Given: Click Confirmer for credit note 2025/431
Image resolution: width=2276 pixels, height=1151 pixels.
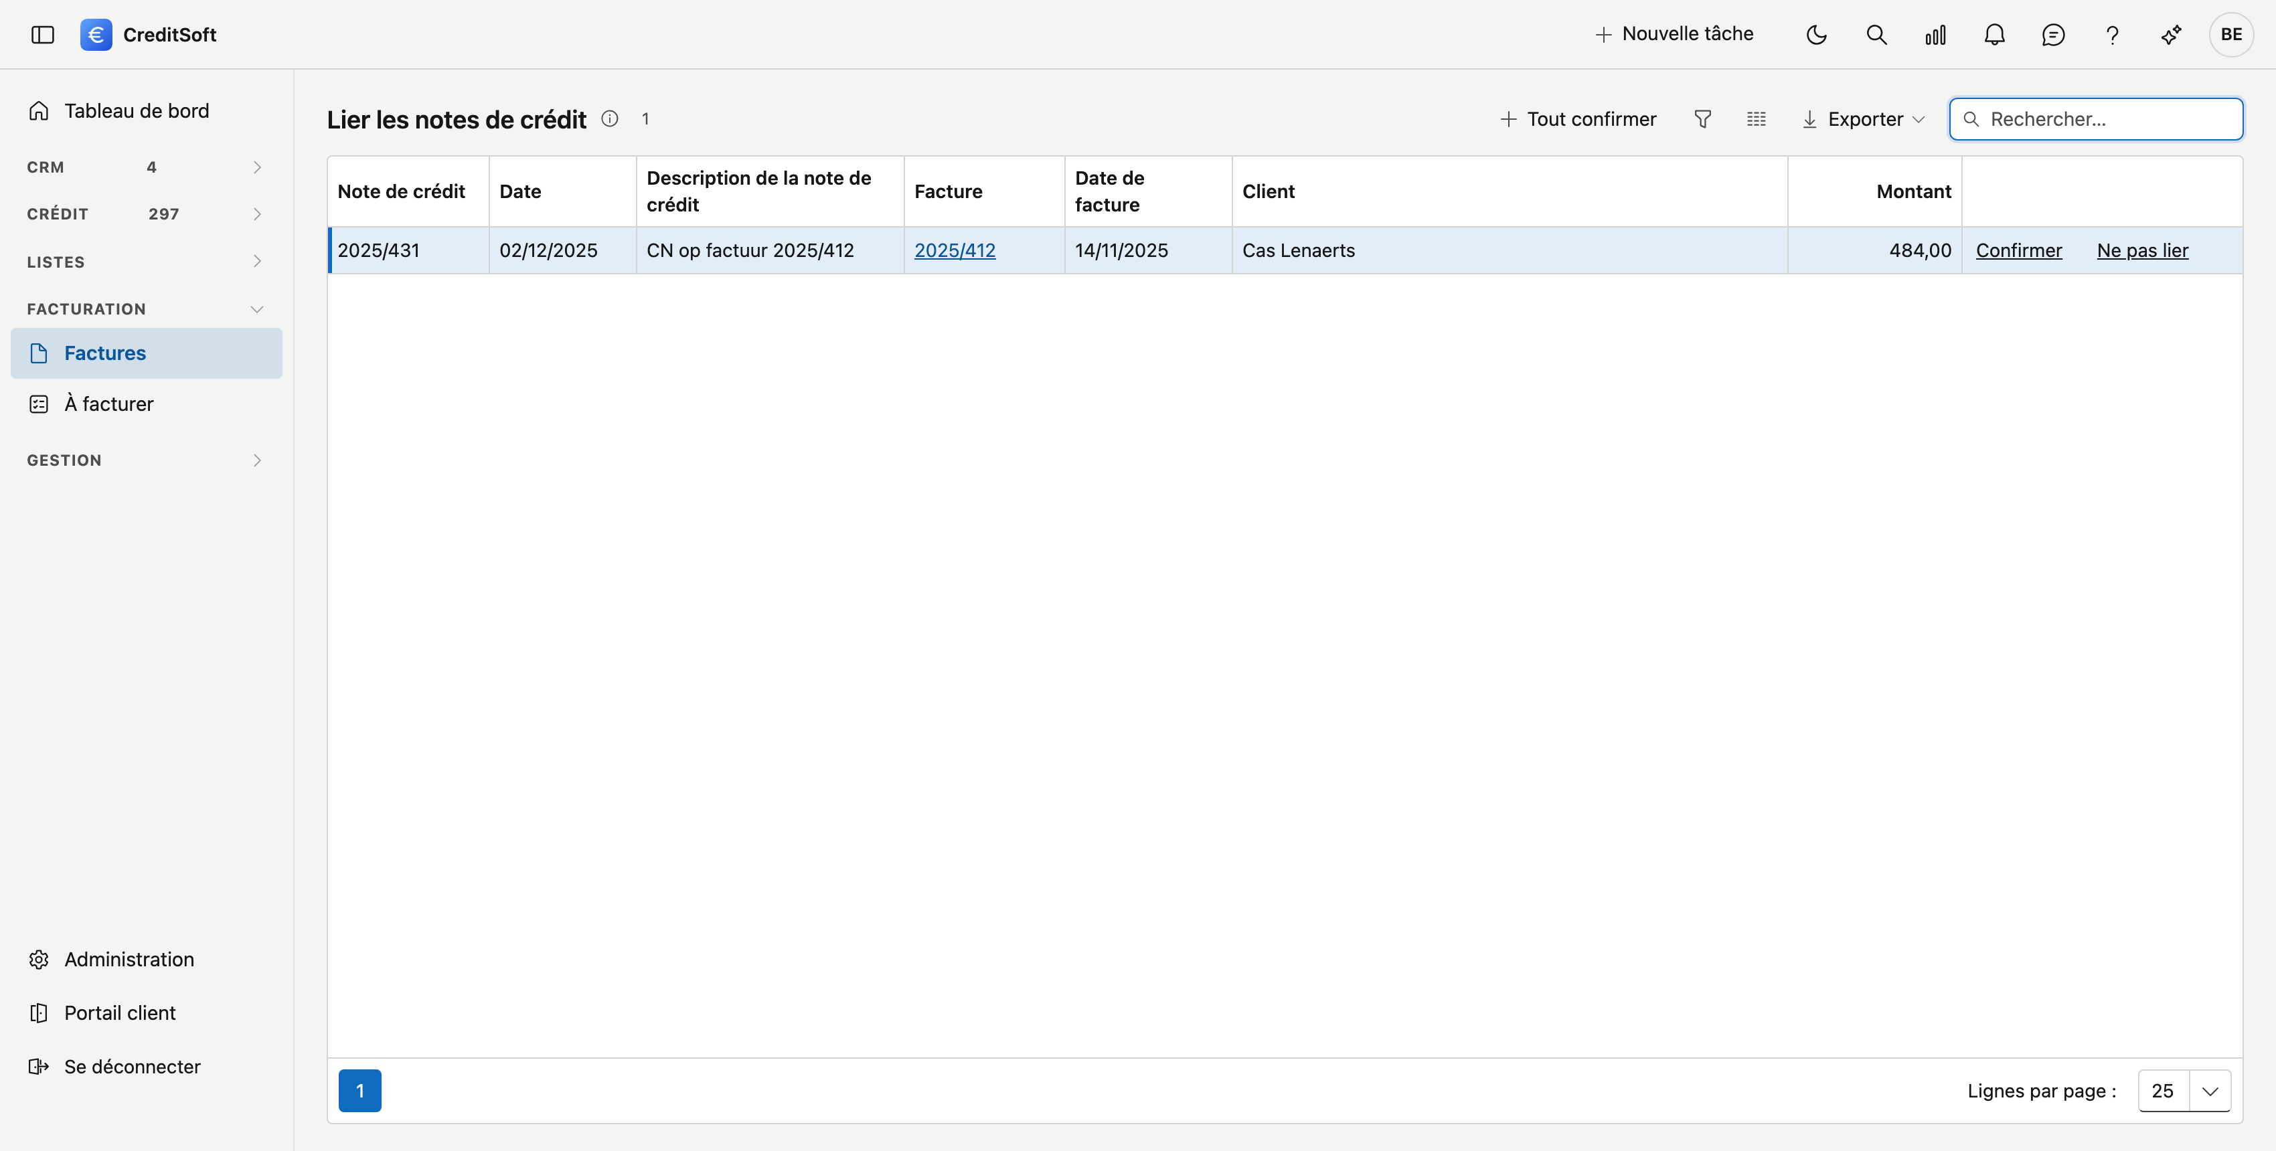Looking at the screenshot, I should pos(2018,250).
